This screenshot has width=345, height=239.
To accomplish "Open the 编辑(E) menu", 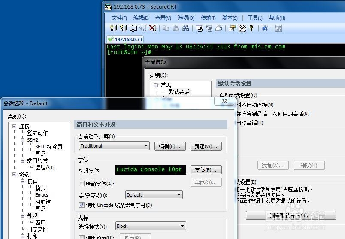I will tap(141, 18).
